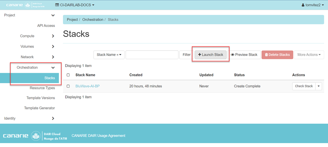Open the Stack Name filter dropdown
Screen dimensions: 328x147
pyautogui.click(x=109, y=55)
